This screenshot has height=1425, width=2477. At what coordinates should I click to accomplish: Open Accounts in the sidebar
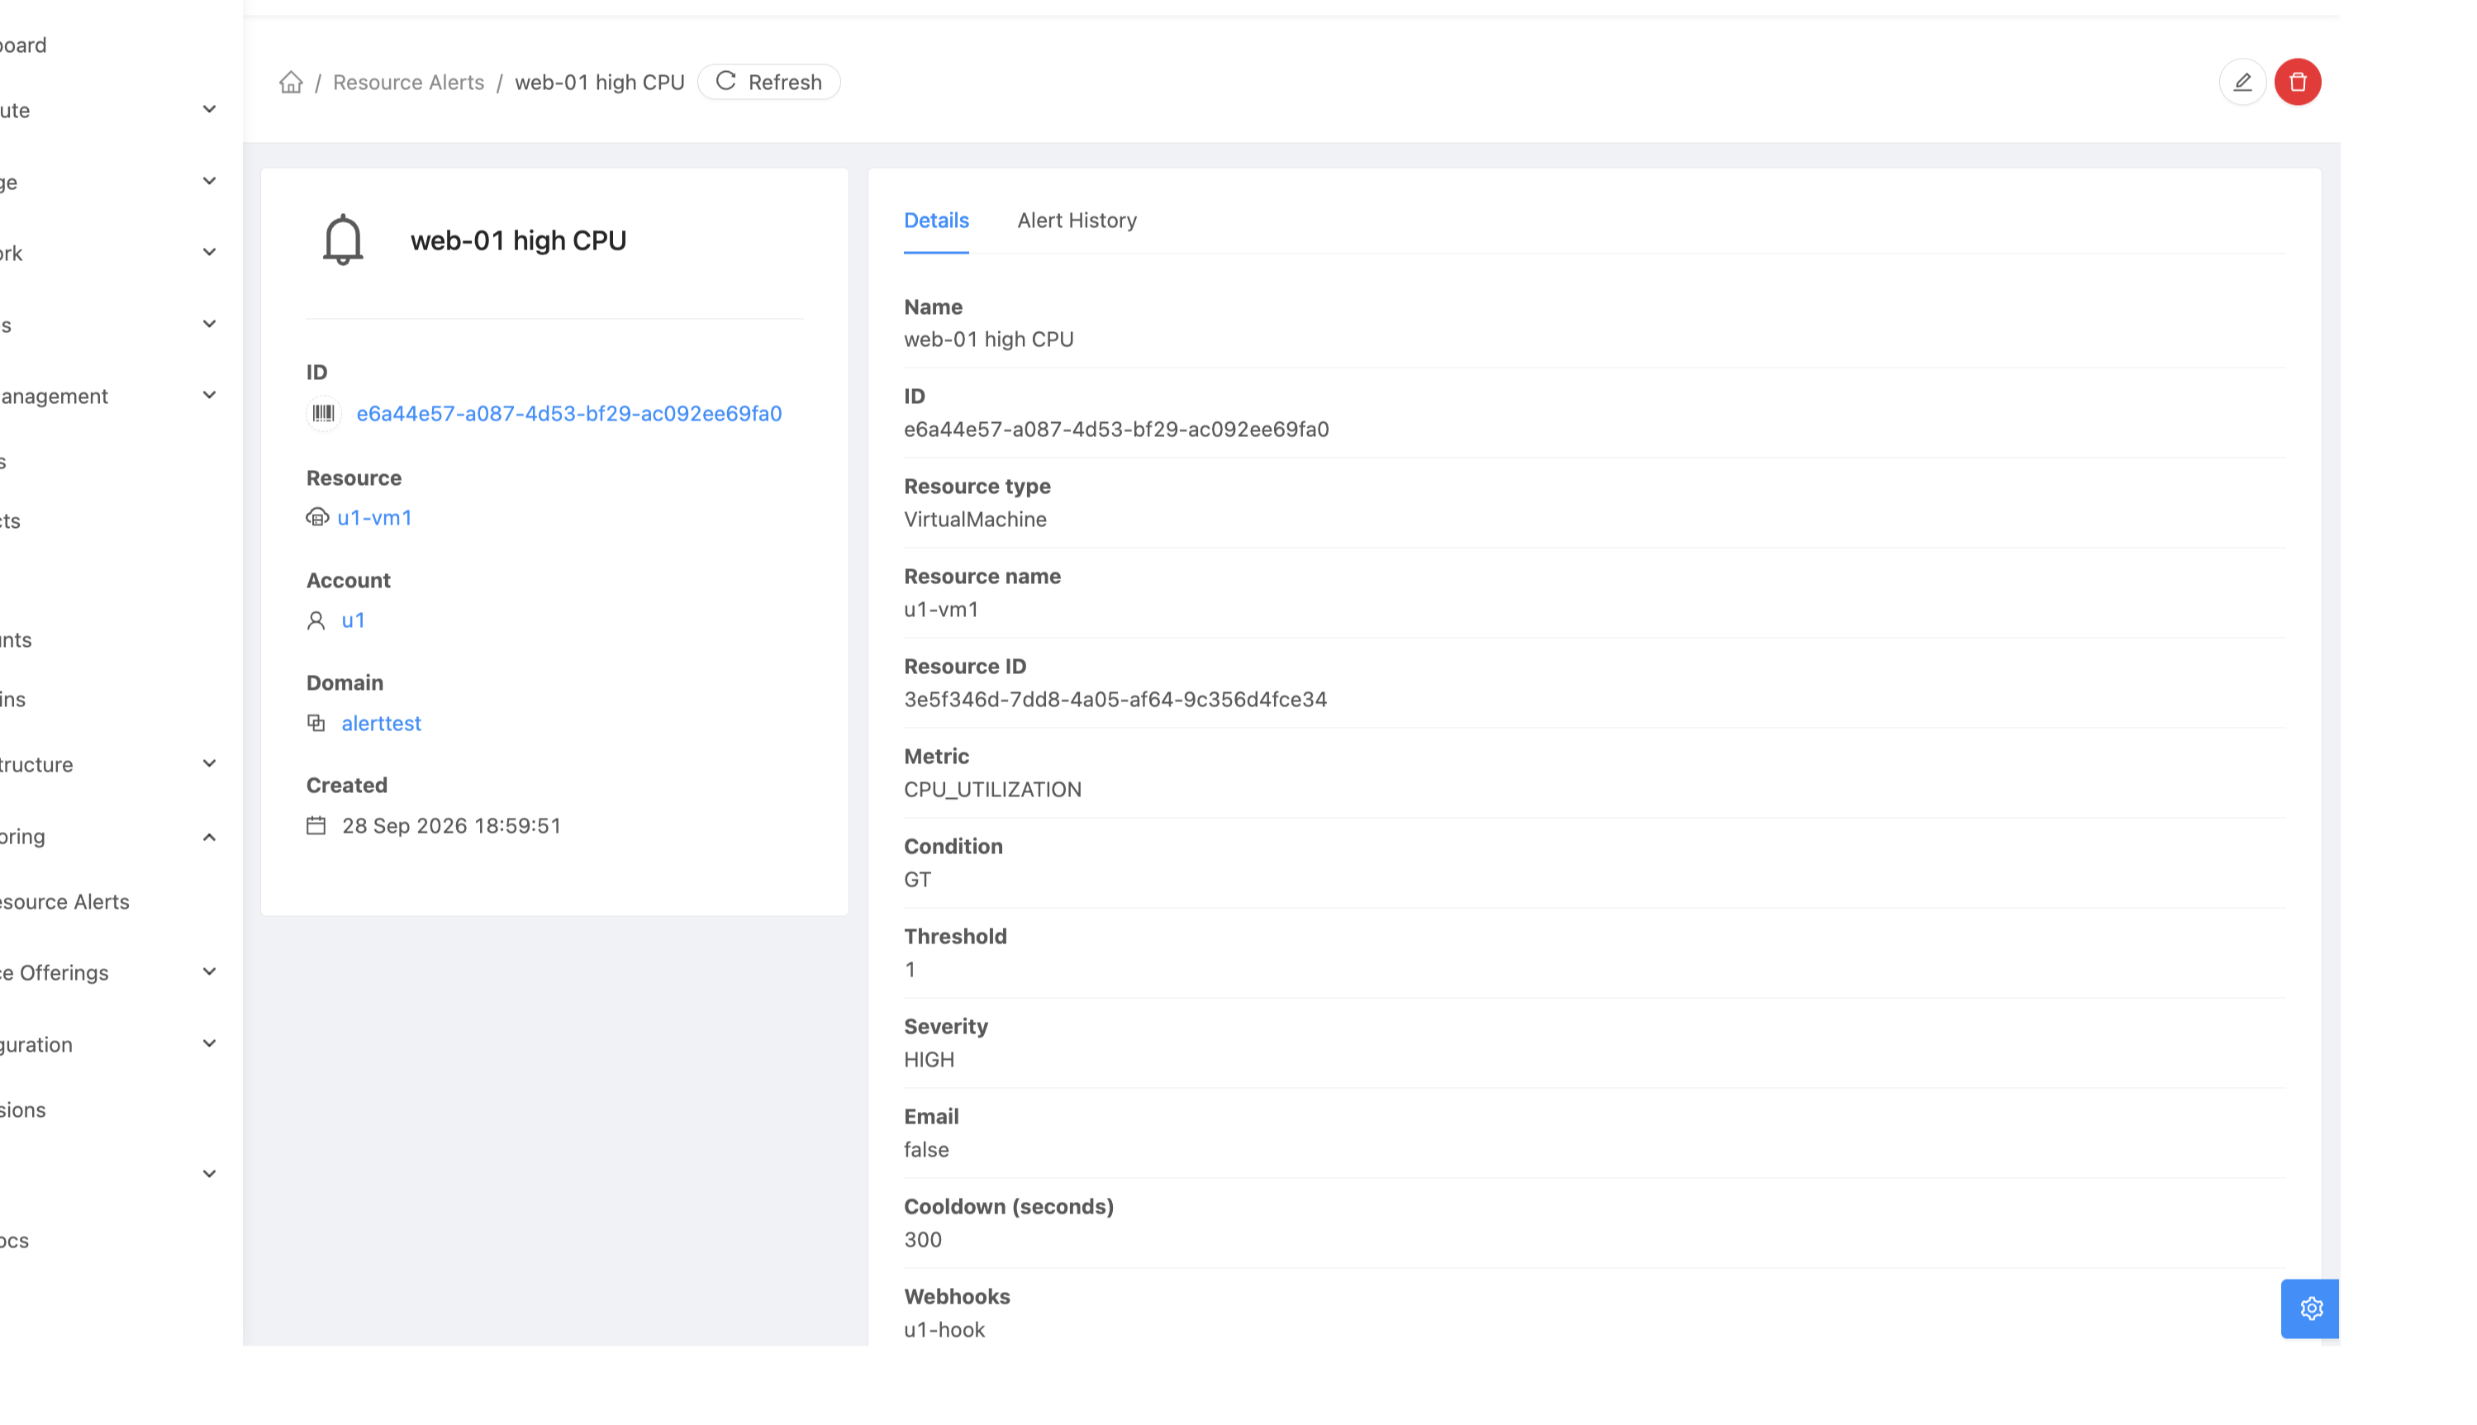point(16,640)
